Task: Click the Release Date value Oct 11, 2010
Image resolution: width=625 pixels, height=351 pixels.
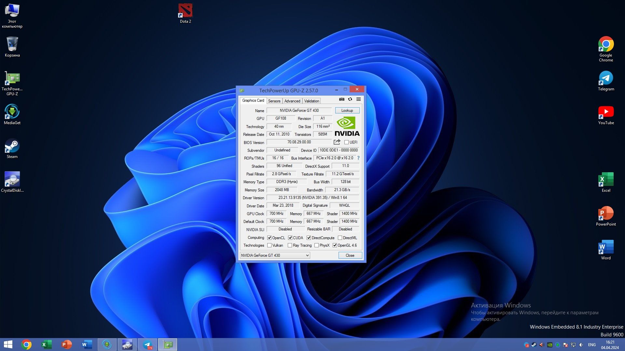Action: 279,134
